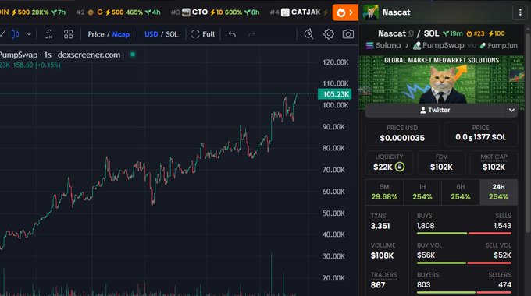This screenshot has height=296, width=531.
Task: Click the PRICE USD $0.0001035 box
Action: 402,133
